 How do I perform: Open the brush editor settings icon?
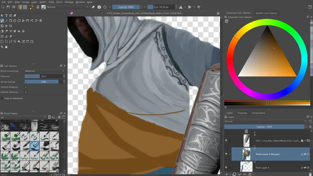(38, 7)
